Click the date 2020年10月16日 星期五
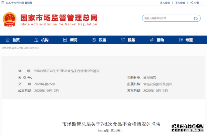 click(19, 3)
